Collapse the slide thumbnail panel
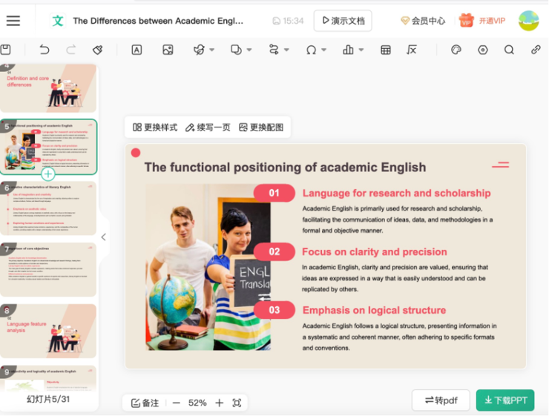The image size is (549, 416). (x=103, y=237)
